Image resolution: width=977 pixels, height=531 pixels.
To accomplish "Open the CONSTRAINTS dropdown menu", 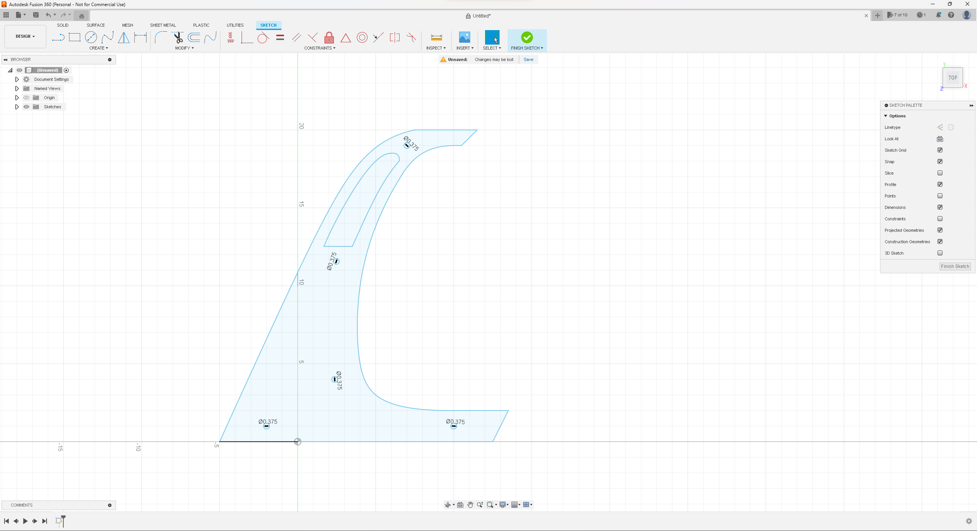I will (320, 48).
